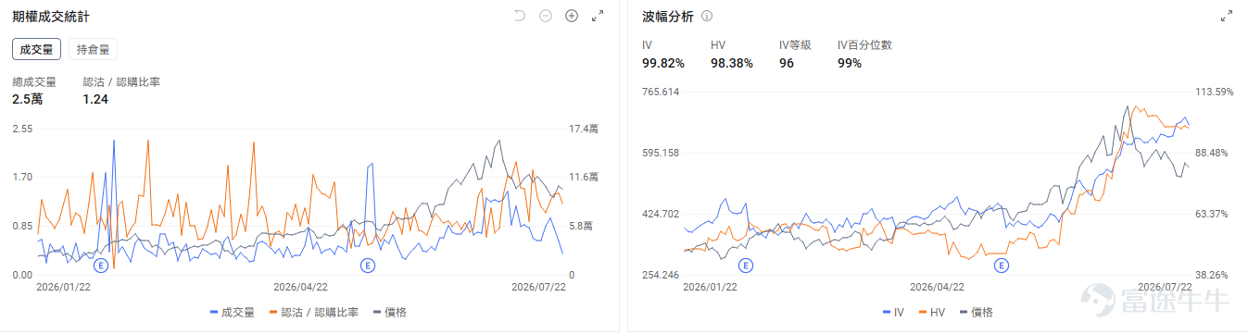Click second earnings E marker in volume chart

coord(368,265)
